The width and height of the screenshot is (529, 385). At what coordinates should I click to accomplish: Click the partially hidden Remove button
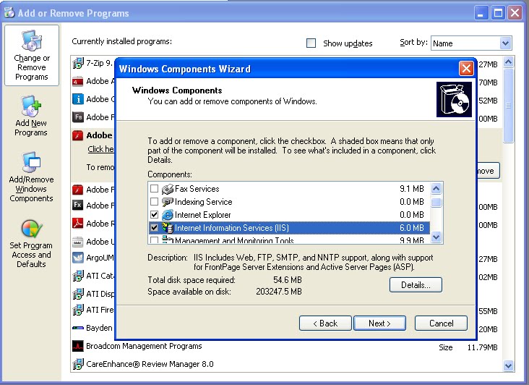489,171
